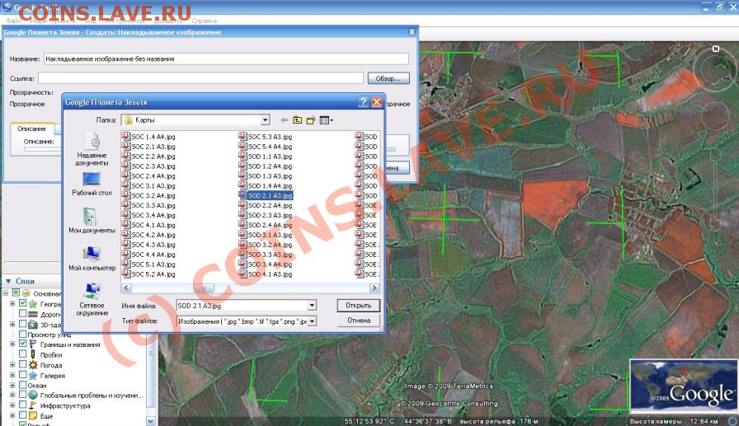The height and width of the screenshot is (426, 739).
Task: Expand the Геогра... layer tree node
Action: click(x=12, y=303)
